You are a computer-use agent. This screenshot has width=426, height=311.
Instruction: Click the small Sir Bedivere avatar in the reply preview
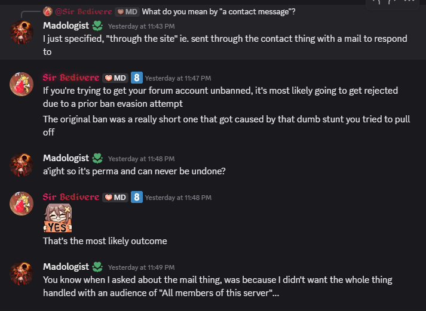tap(48, 11)
